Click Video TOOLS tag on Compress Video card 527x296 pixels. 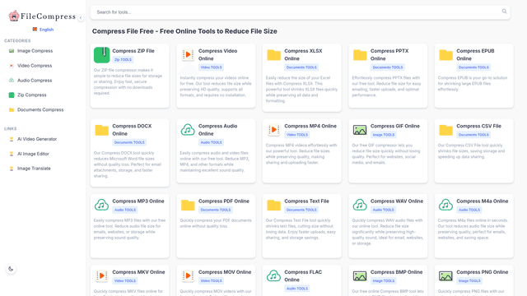[212, 67]
